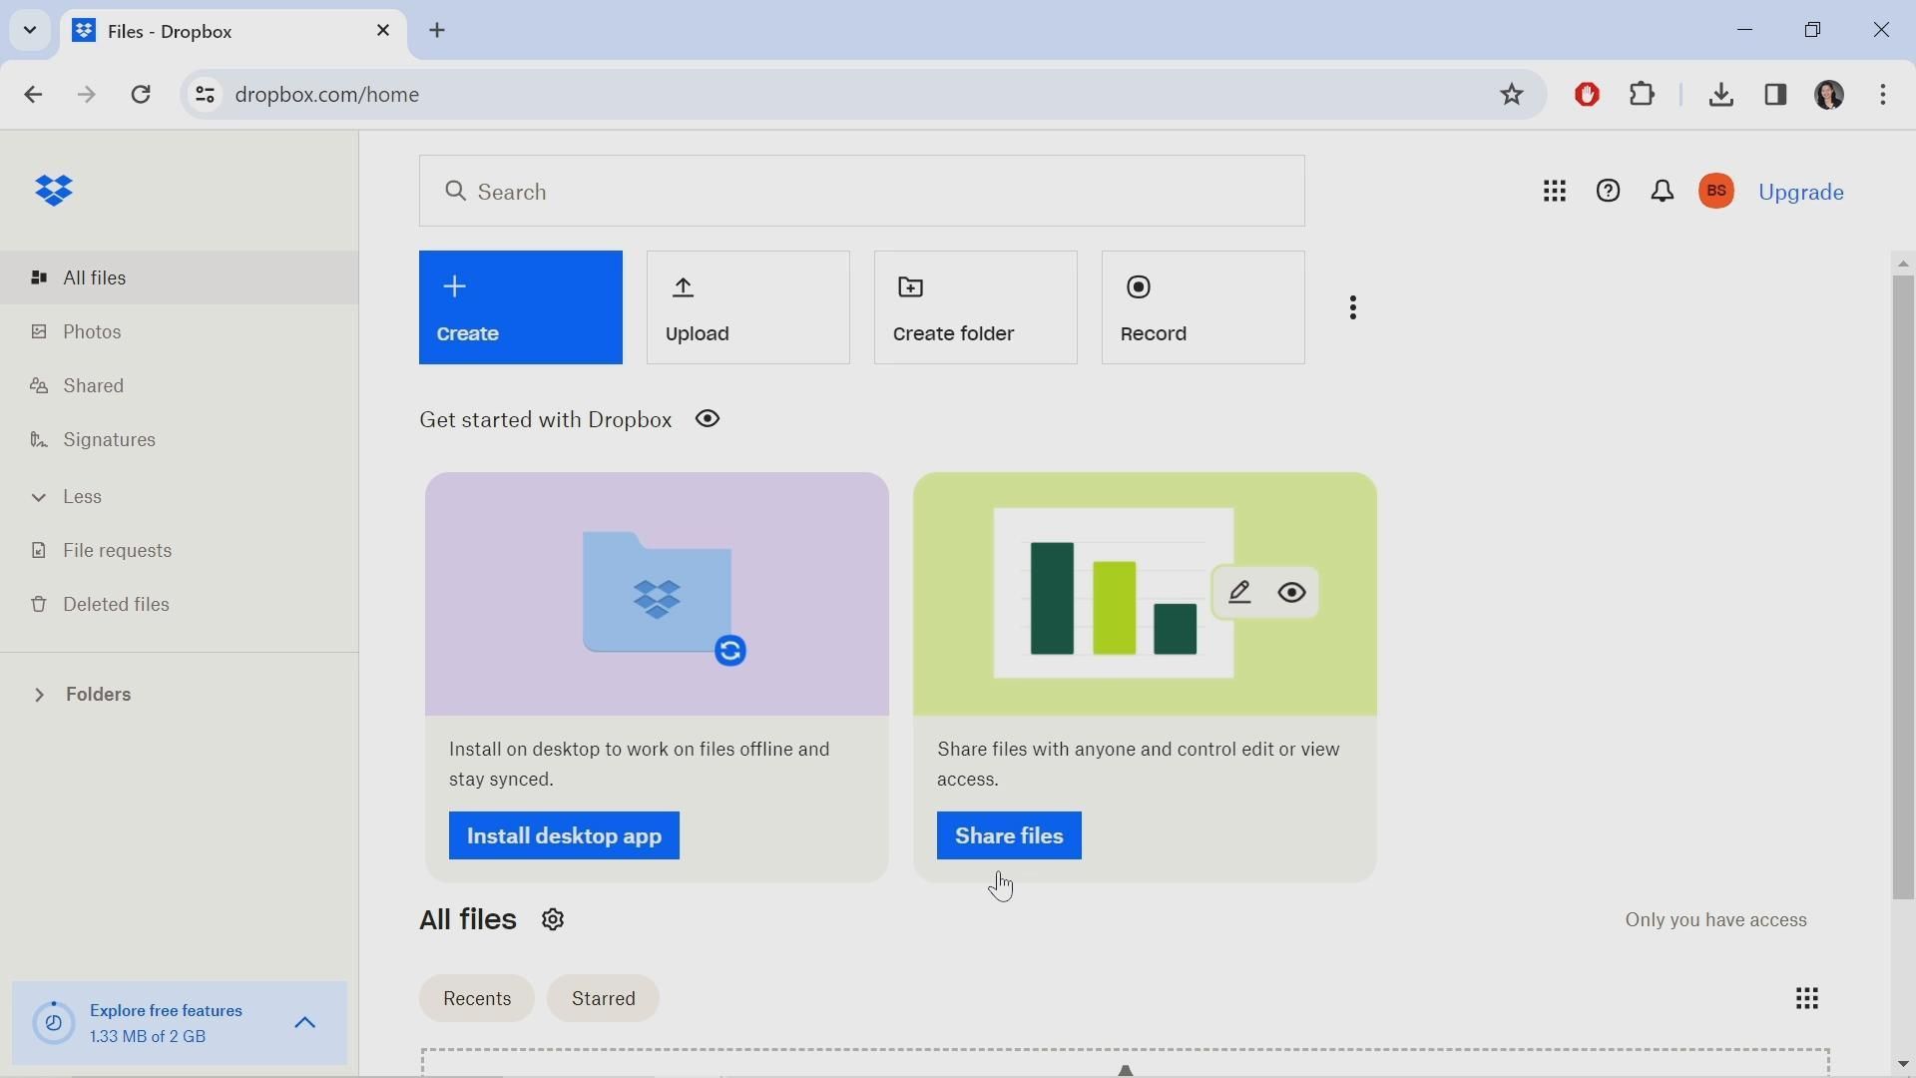Click the Install desktop app button

[x=564, y=836]
